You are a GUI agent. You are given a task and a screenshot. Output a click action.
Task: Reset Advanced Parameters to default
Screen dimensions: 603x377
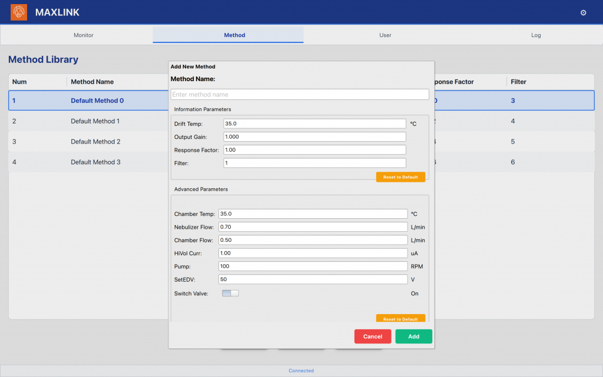[x=400, y=319]
